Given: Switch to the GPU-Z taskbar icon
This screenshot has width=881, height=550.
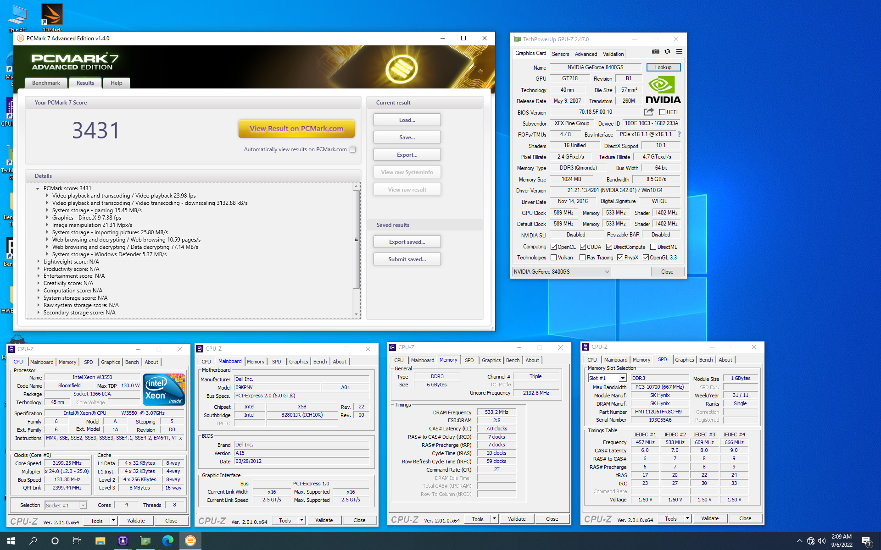Looking at the screenshot, I should pos(145,541).
